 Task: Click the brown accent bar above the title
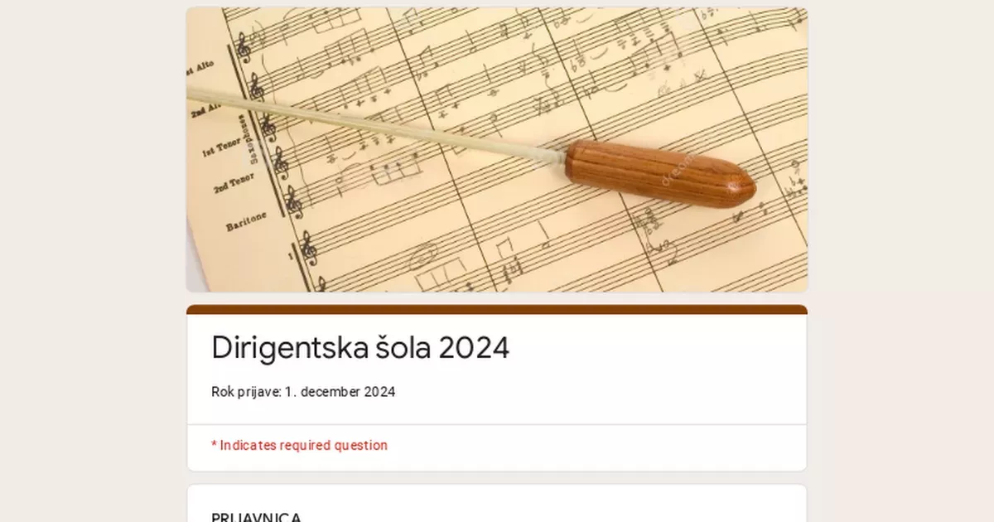(497, 309)
